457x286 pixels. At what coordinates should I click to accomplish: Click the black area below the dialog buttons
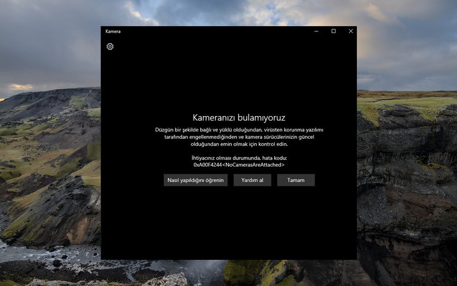[x=228, y=223]
